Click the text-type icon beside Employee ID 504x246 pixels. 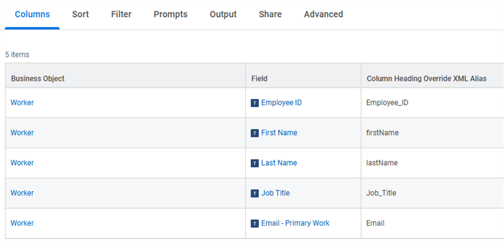pos(255,103)
